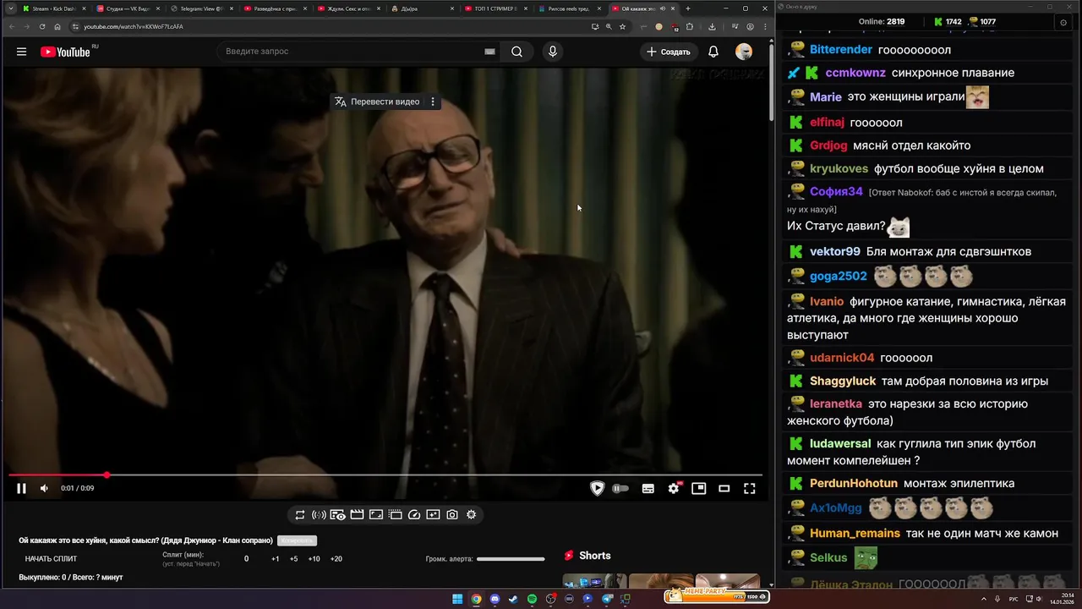Viewport: 1082px width, 609px height.
Task: Click the НАЧАТЬ СПЛИТ button
Action: coord(51,558)
